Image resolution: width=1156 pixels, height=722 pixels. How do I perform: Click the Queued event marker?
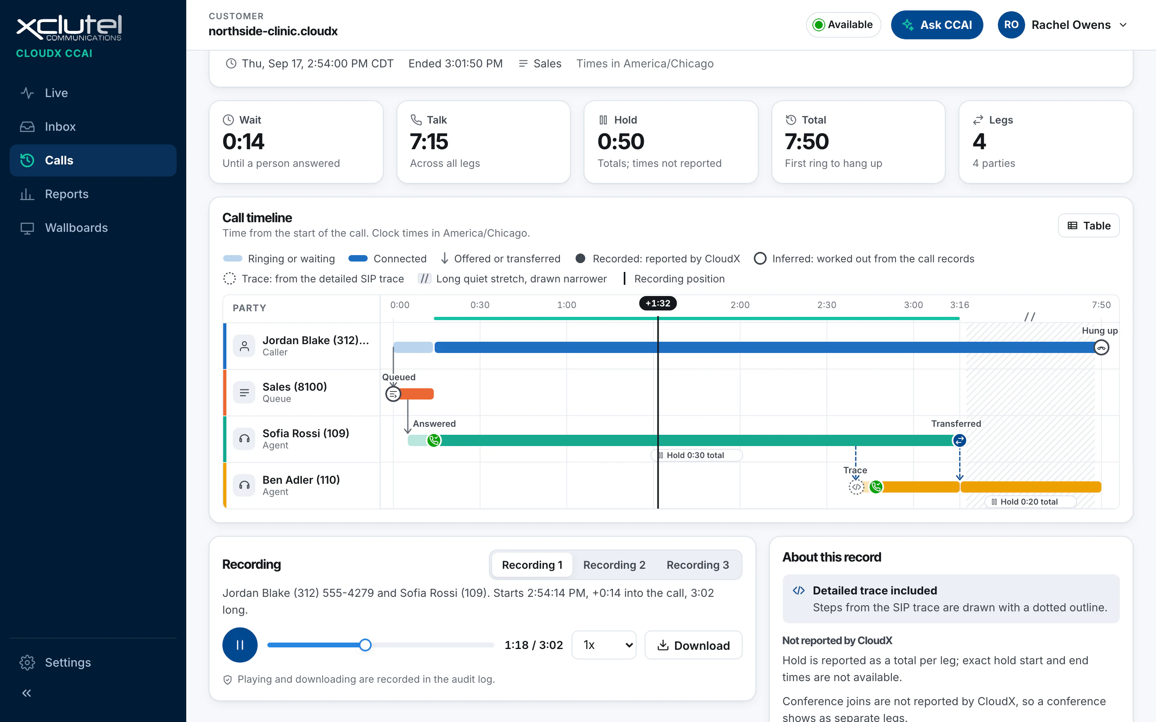(x=393, y=394)
